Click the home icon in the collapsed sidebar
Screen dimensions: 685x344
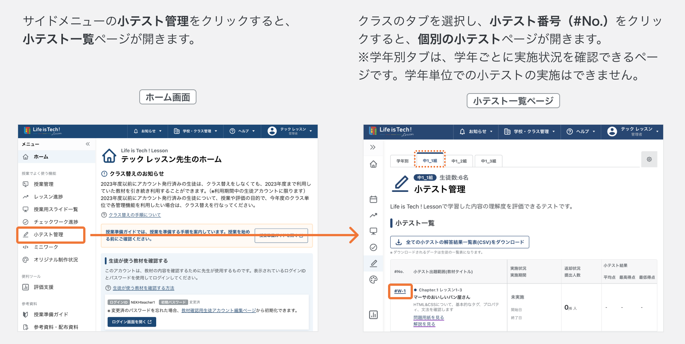(x=373, y=164)
